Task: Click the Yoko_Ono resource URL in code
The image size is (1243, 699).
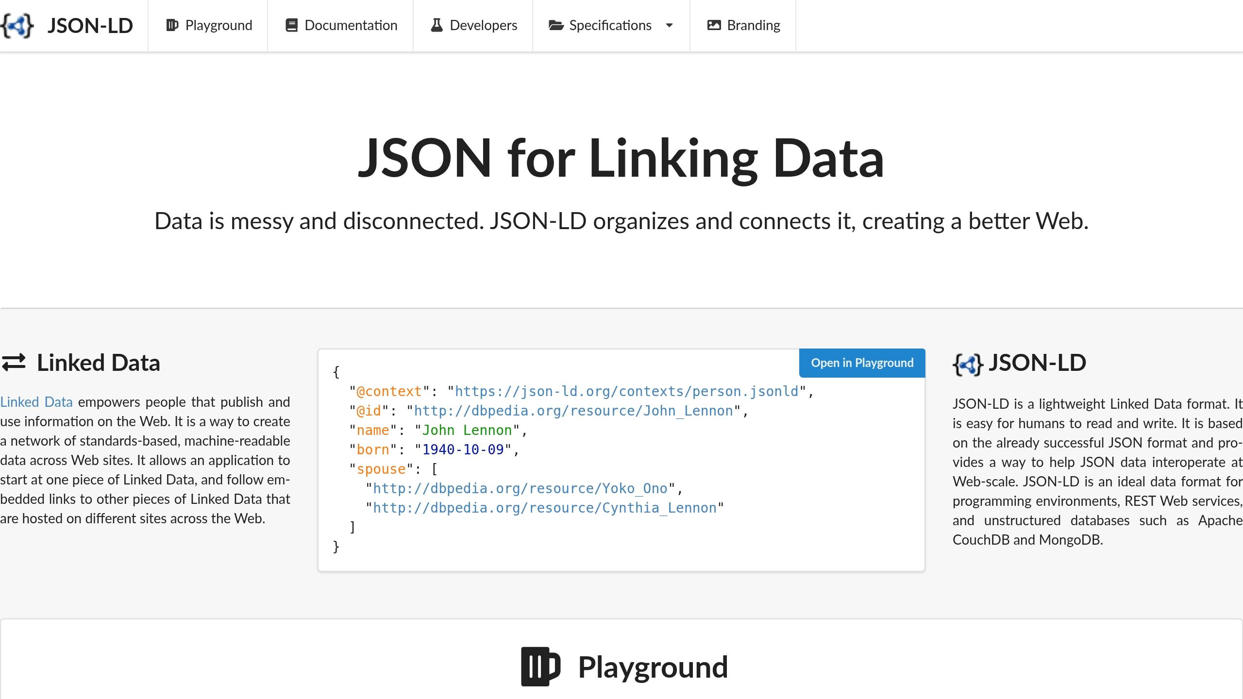Action: [x=520, y=488]
